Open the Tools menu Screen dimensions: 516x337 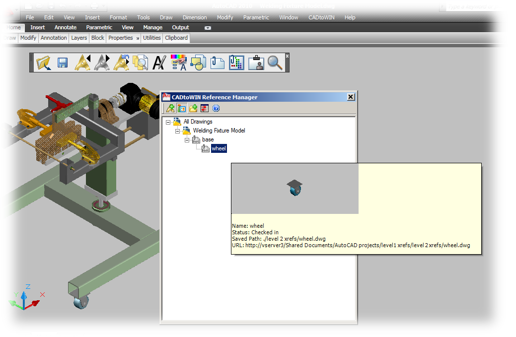click(x=144, y=17)
